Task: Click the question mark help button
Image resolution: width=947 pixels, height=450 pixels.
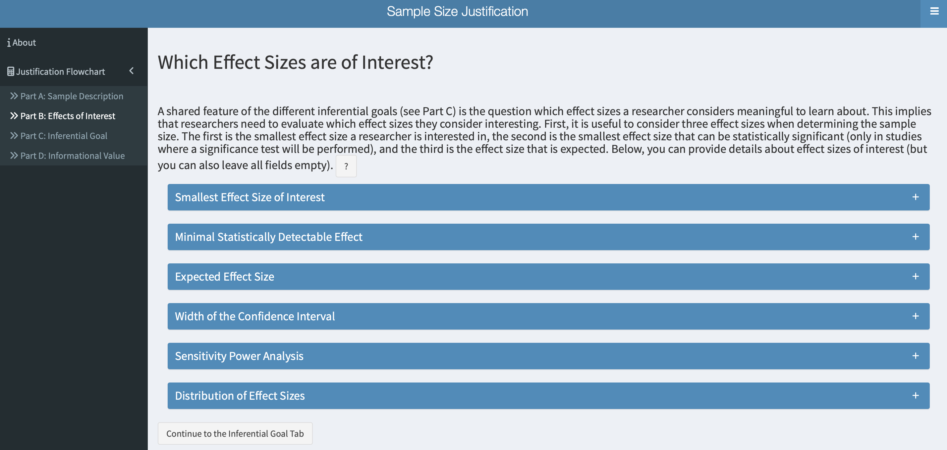Action: [346, 166]
